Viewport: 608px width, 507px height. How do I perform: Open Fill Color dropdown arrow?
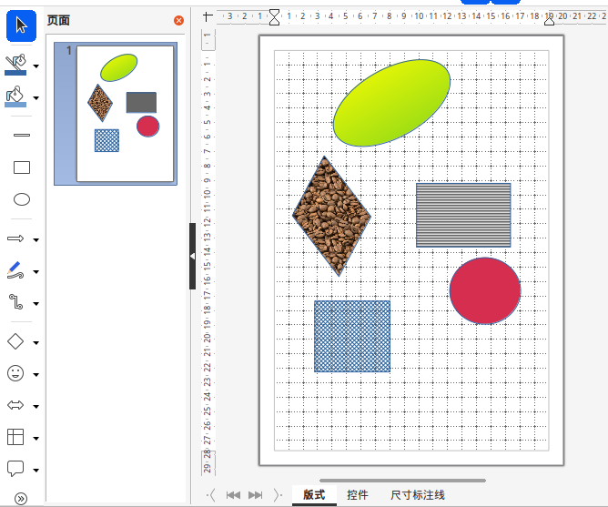click(35, 98)
